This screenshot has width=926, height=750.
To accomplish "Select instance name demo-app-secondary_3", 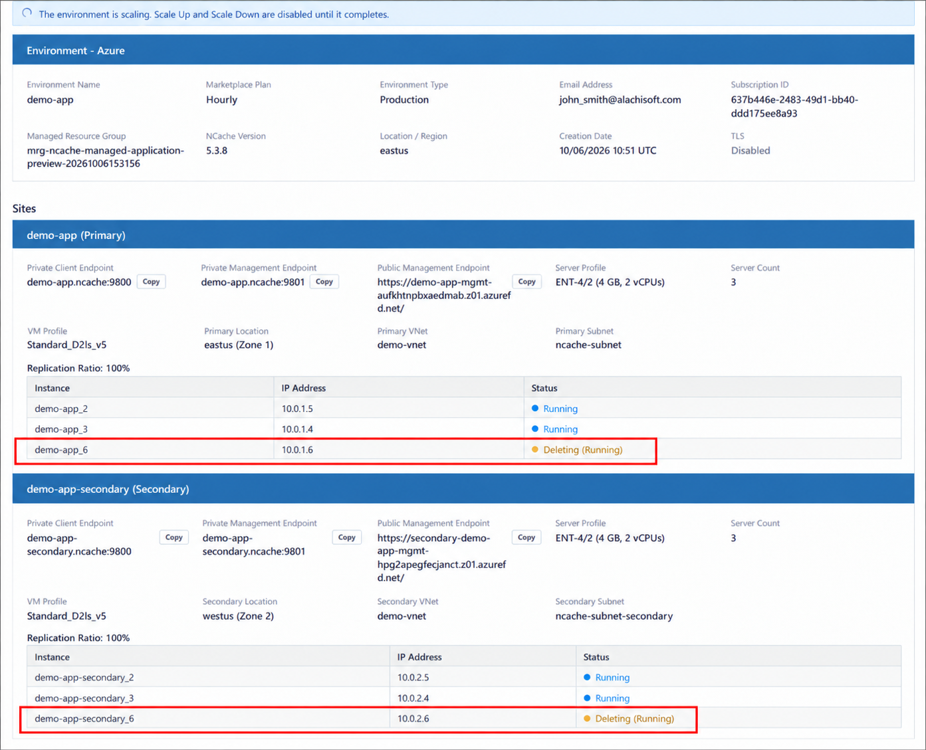I will pyautogui.click(x=84, y=698).
